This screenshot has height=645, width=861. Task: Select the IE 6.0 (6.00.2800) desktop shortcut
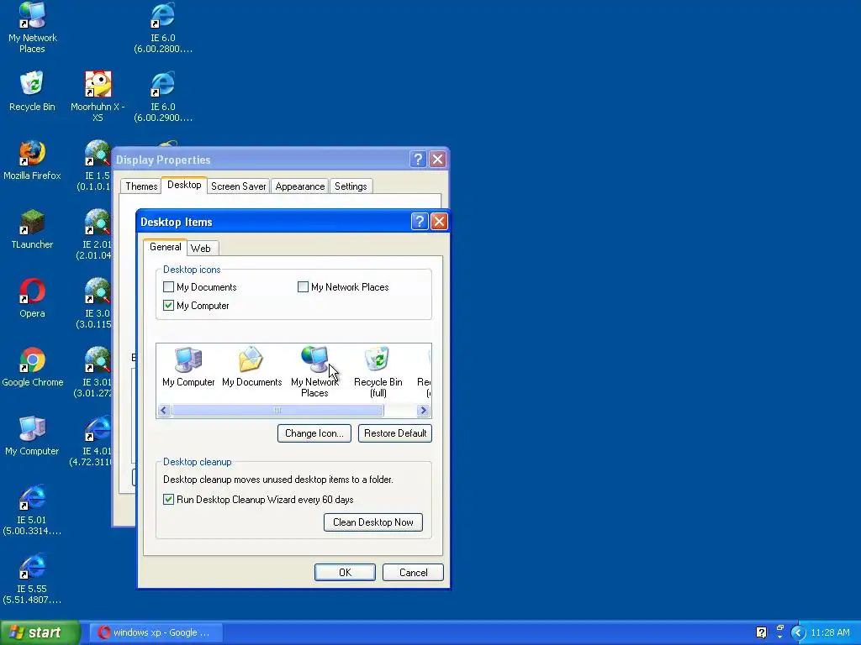(x=163, y=28)
